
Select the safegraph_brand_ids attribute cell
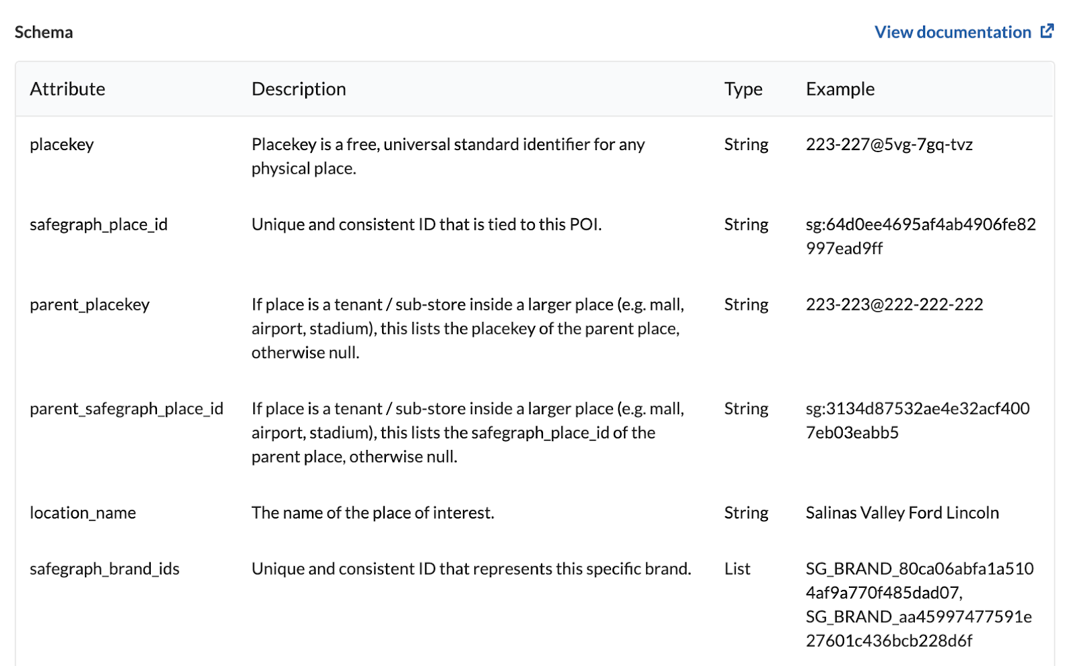pos(104,569)
